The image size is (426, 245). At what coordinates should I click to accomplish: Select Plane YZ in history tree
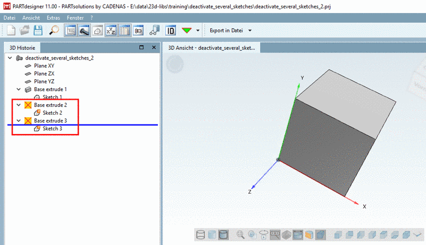[44, 81]
